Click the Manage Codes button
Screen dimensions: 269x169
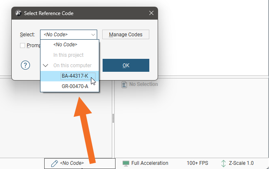point(126,35)
